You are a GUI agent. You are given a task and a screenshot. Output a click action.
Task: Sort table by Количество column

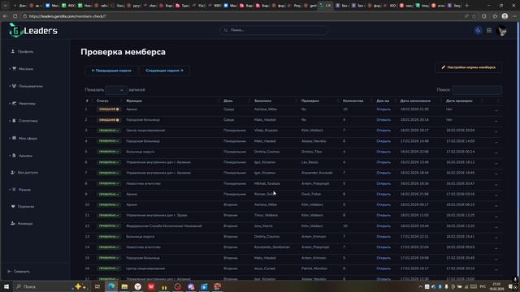coord(353,101)
